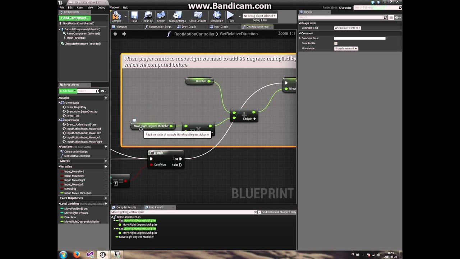The image size is (460, 259).
Task: Navigate back with the left arrow in graph
Action: coord(115,34)
